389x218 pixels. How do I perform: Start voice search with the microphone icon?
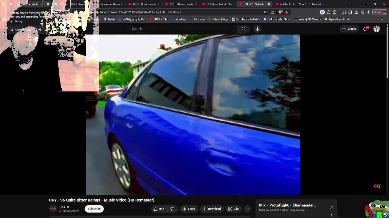click(x=257, y=29)
